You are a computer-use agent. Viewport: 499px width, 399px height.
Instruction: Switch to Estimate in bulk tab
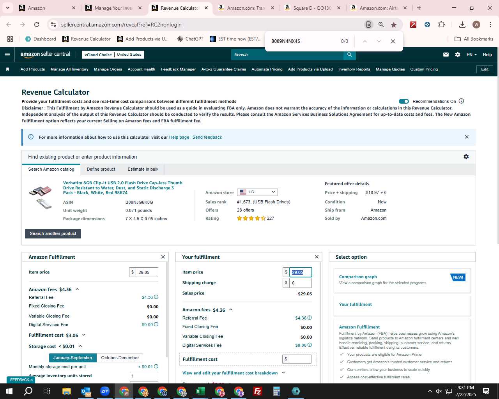pyautogui.click(x=143, y=169)
